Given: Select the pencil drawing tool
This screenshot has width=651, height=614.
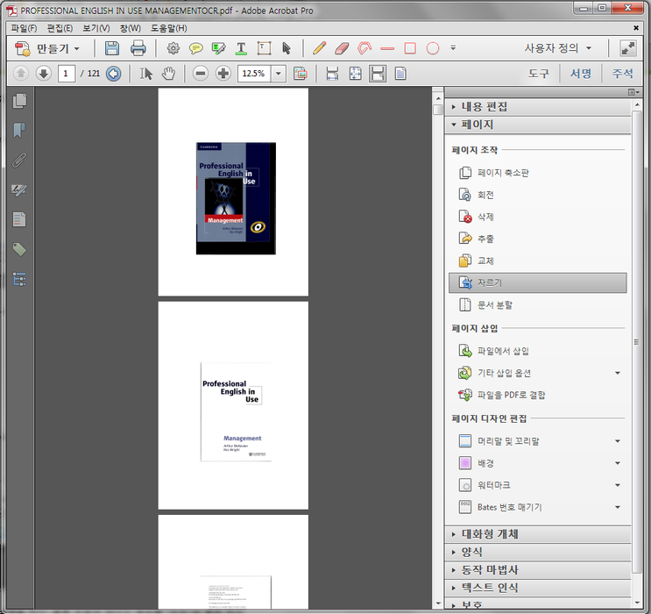Looking at the screenshot, I should pos(319,48).
